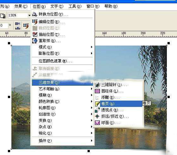The width and height of the screenshot is (177, 155).
Task: Click the edit bitmap button in the property bar
Action: (26, 26)
